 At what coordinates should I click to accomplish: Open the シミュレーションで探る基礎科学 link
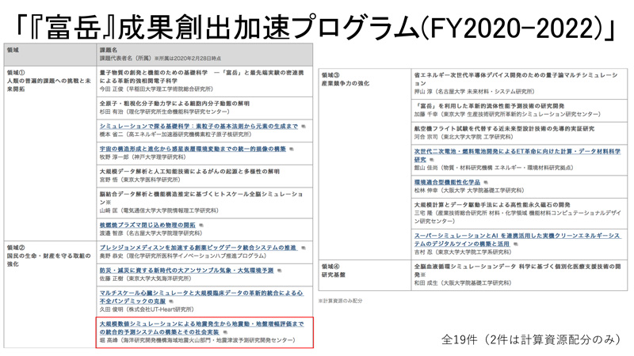[x=199, y=127]
